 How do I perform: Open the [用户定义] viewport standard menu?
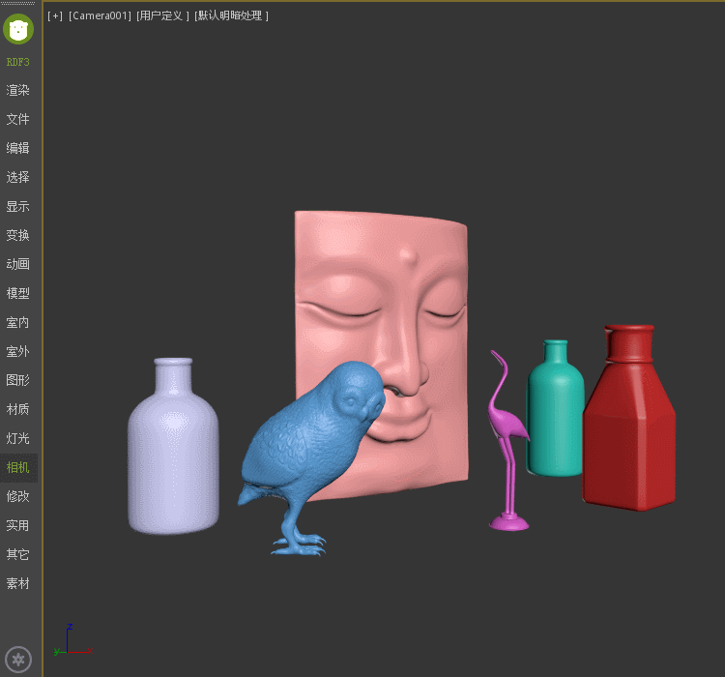pyautogui.click(x=162, y=15)
